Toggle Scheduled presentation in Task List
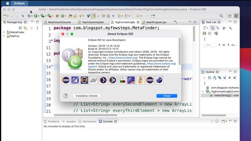 (x=218, y=28)
